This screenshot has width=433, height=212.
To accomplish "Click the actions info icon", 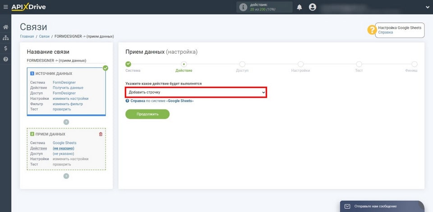I will pyautogui.click(x=244, y=7).
